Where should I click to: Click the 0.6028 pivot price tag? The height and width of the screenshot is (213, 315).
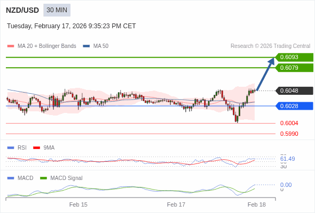tap(294, 106)
